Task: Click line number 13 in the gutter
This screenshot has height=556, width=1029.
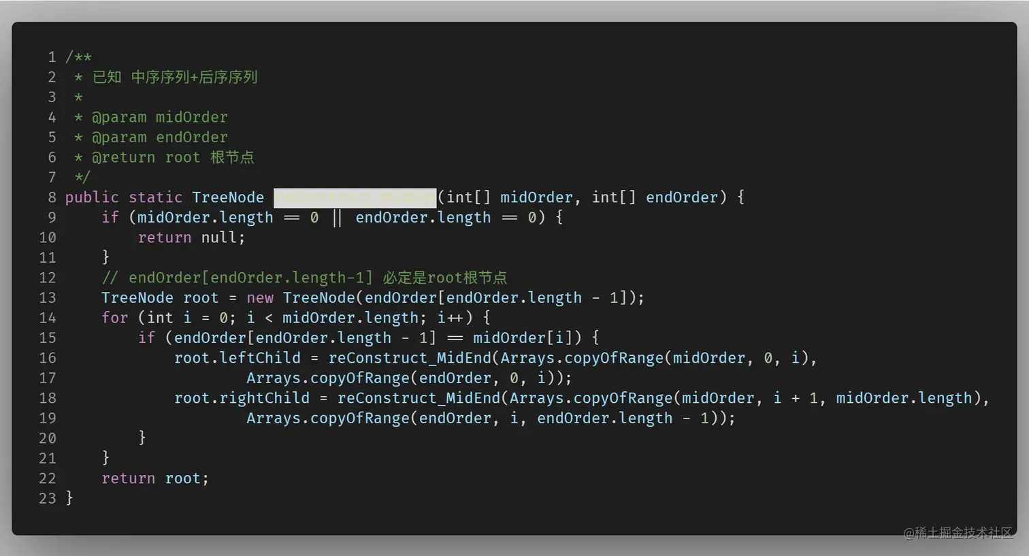Action: coord(47,297)
